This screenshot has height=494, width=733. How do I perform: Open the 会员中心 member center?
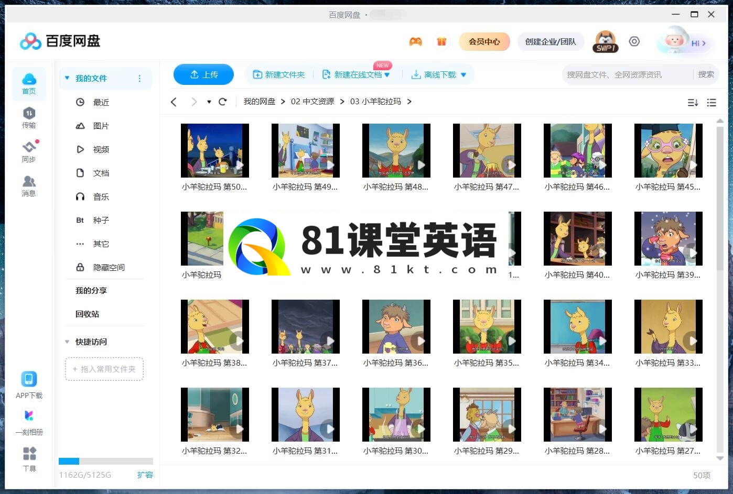point(484,41)
